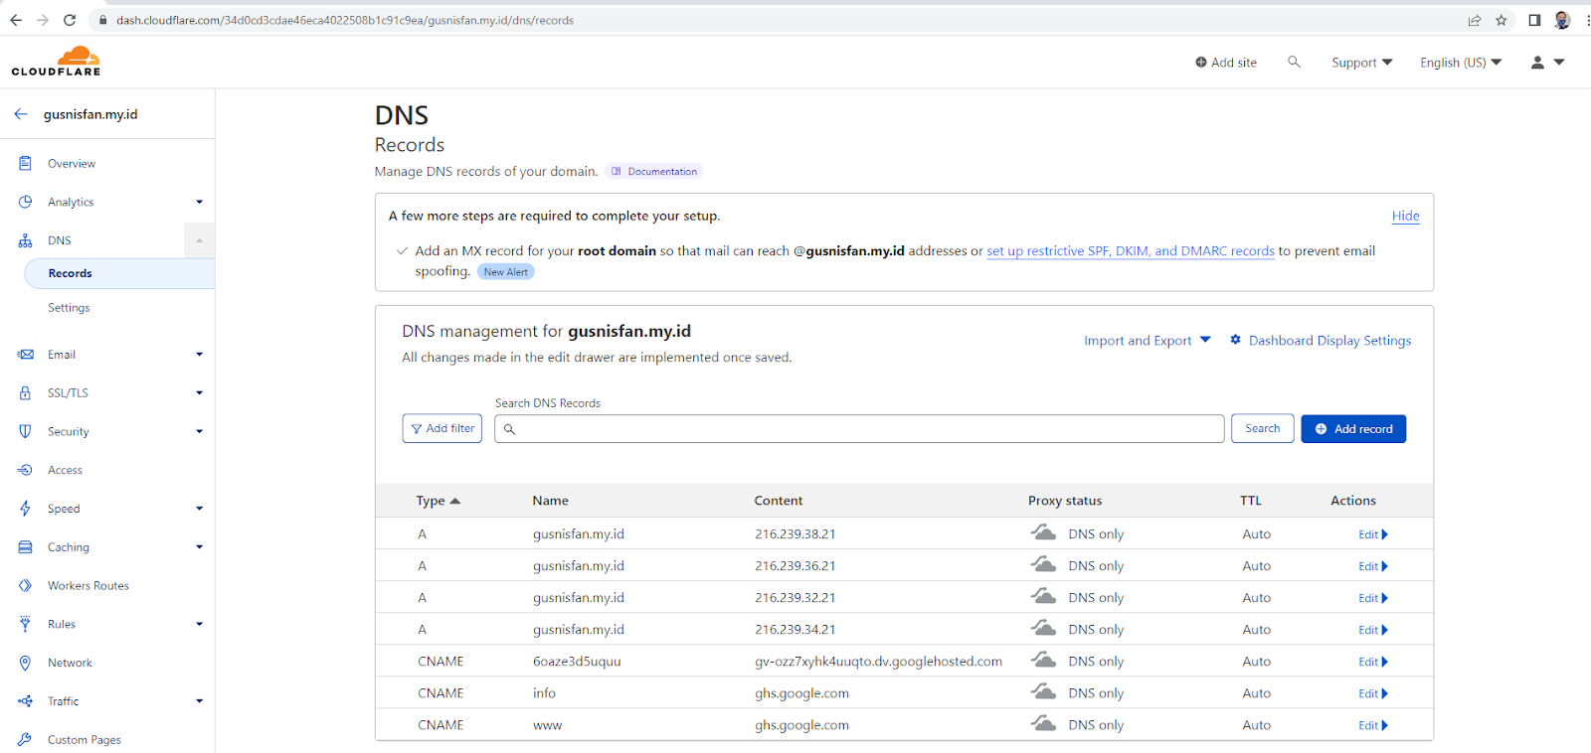Open Dashboard Display Settings

1321,340
